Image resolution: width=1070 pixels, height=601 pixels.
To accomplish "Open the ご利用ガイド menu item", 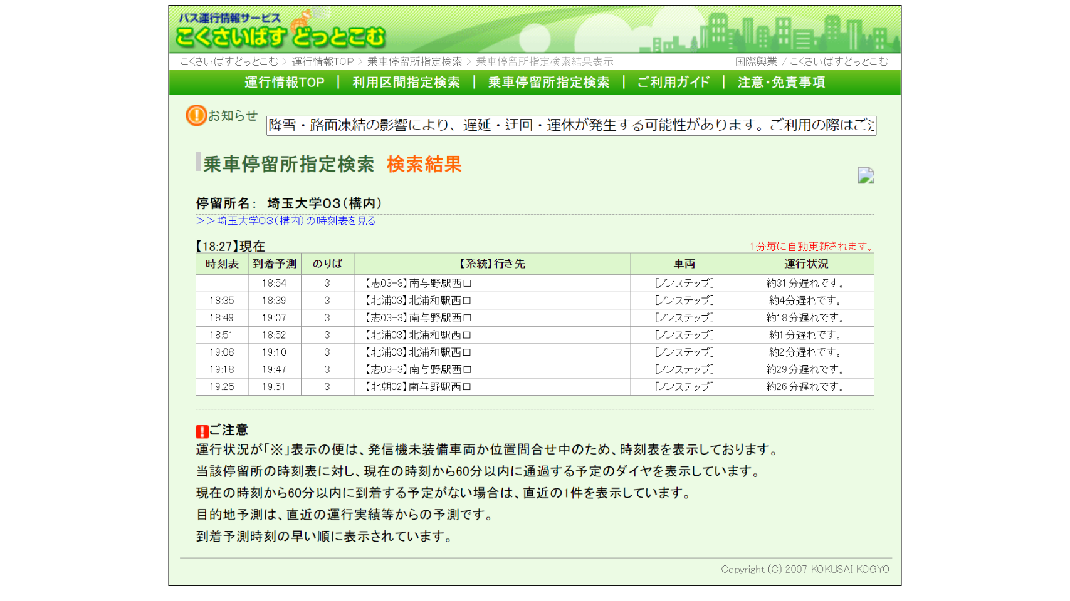I will 673,83.
